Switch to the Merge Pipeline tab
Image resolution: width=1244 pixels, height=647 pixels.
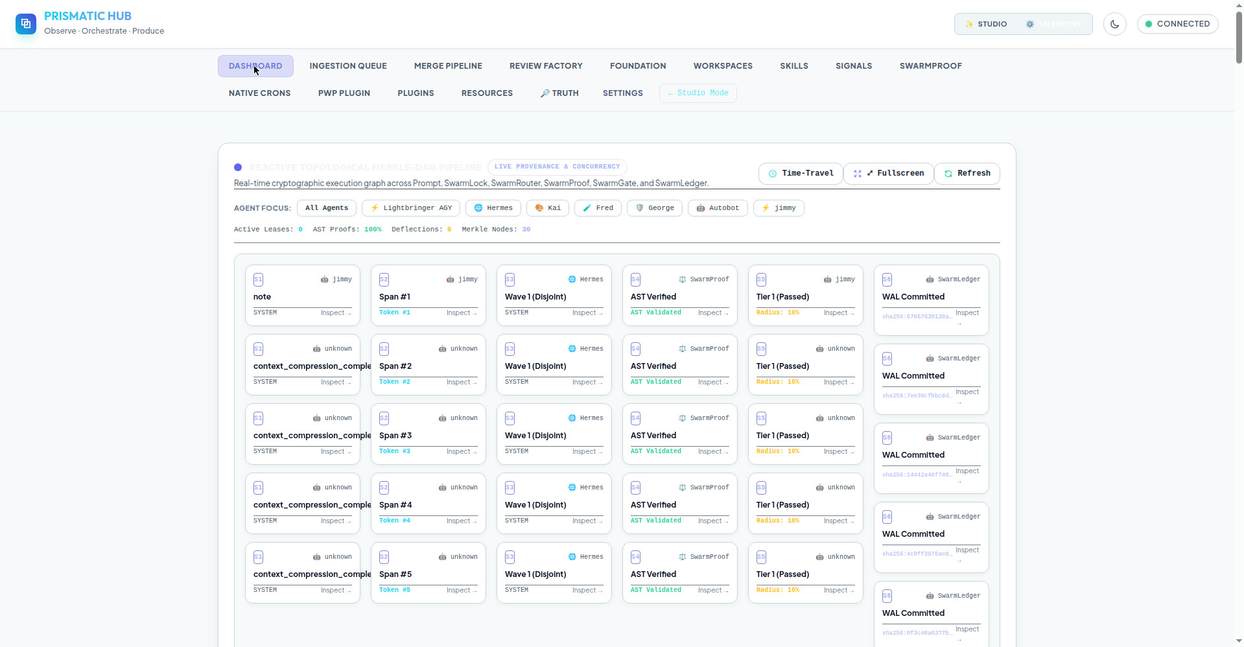(x=448, y=66)
